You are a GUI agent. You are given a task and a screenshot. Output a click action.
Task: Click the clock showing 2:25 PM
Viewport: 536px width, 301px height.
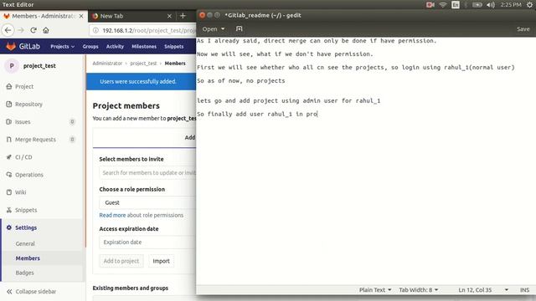click(x=511, y=5)
